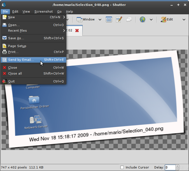Click the globe web capture icon
Image resolution: width=189 pixels, height=171 pixels.
[143, 19]
